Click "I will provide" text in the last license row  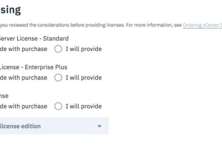click(x=84, y=106)
